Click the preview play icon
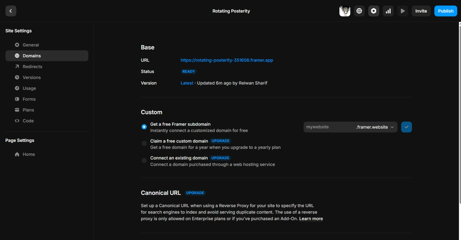461x240 pixels. [402, 11]
